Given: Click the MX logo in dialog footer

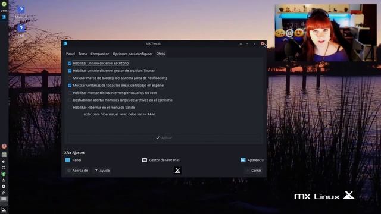Looking at the screenshot, I should tap(177, 171).
